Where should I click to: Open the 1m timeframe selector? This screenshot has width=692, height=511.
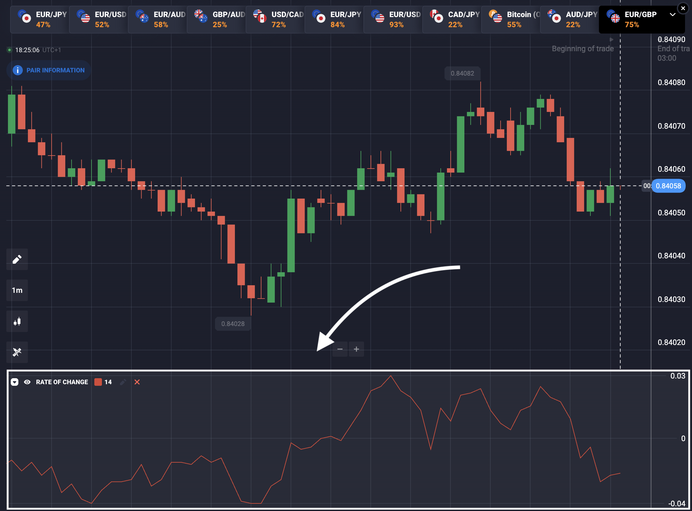pyautogui.click(x=17, y=290)
